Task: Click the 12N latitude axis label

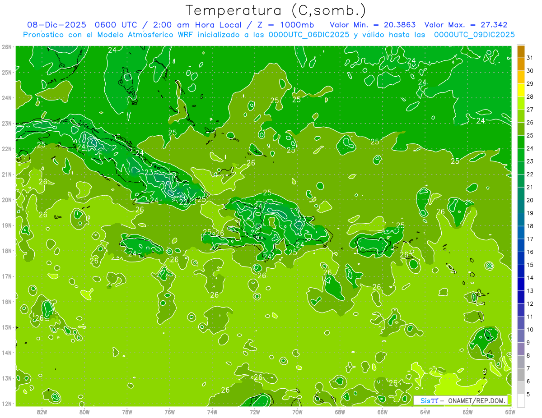Action: point(6,404)
